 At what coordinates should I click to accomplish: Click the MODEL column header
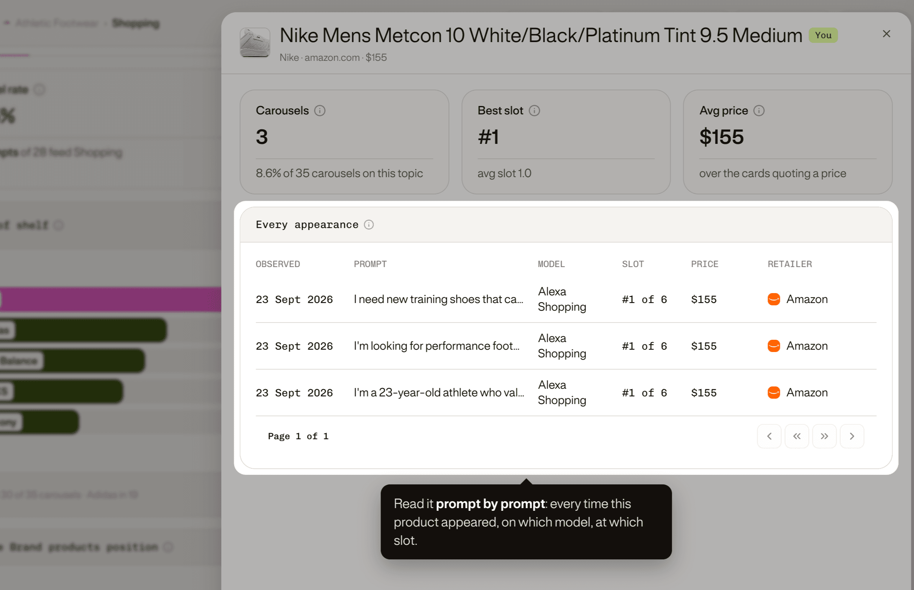pos(551,264)
